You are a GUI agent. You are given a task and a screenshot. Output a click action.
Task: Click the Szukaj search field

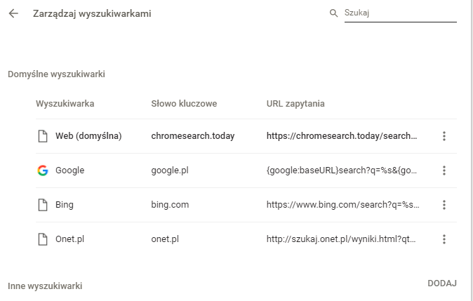[x=400, y=13]
